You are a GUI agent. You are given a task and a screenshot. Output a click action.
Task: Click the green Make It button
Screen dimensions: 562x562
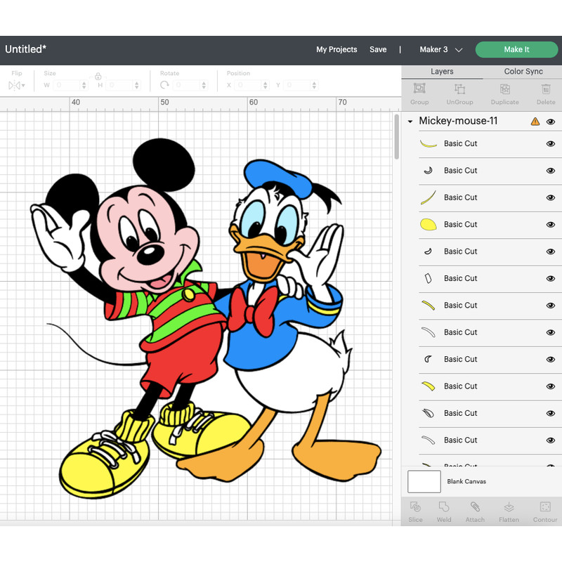click(x=516, y=49)
